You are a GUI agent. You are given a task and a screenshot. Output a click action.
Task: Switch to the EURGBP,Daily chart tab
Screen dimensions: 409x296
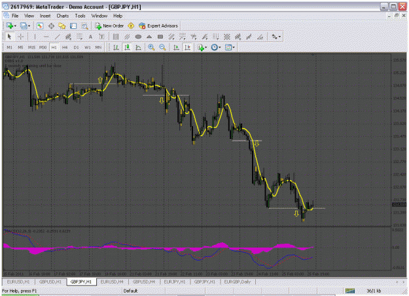tap(238, 282)
